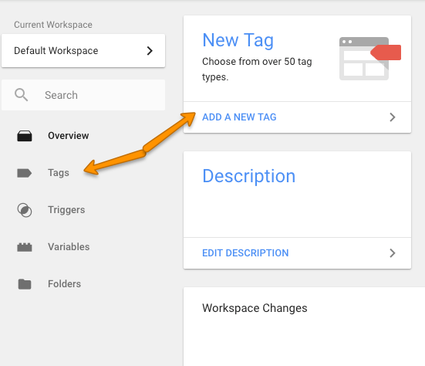Screen dimensions: 425x366
Task: Open the Variables section
Action: [69, 247]
